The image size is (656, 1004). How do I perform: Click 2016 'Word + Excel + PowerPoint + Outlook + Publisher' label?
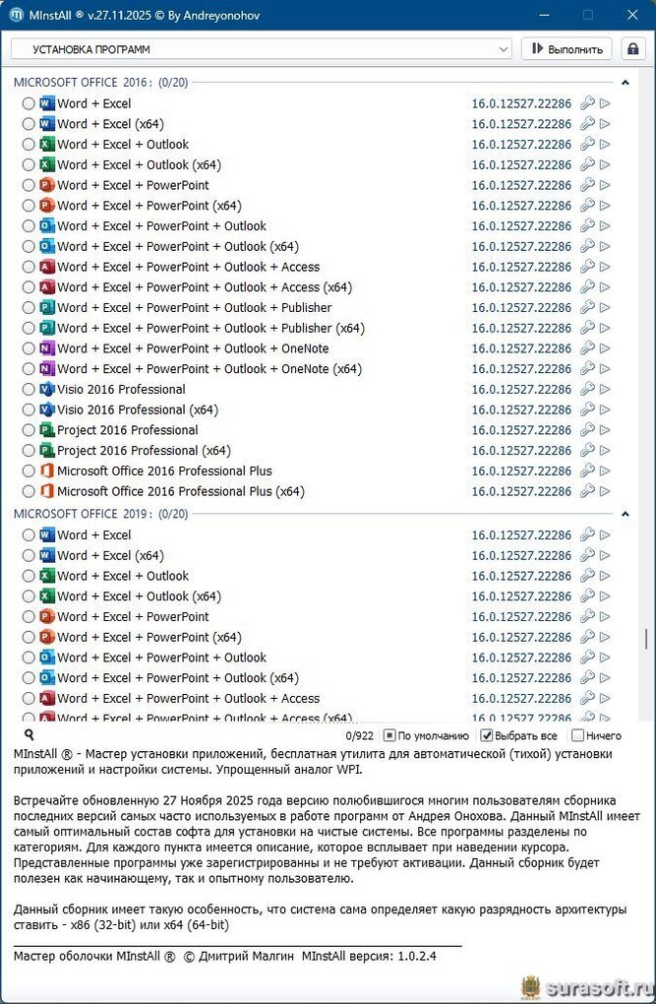click(x=195, y=308)
